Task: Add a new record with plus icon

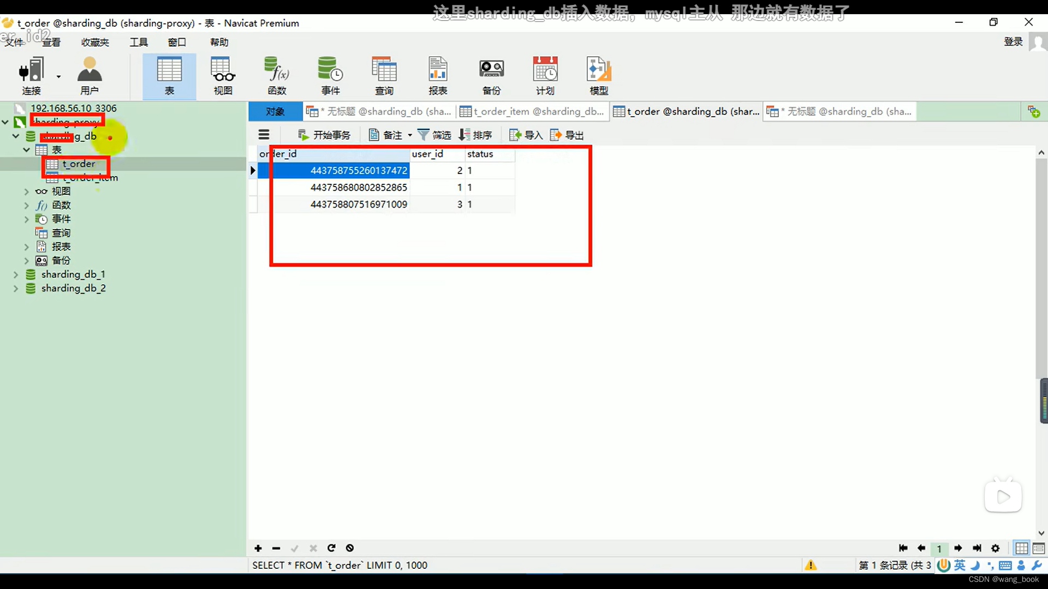Action: tap(258, 548)
